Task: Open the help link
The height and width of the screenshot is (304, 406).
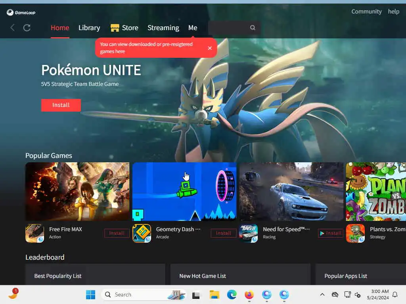Action: [394, 11]
